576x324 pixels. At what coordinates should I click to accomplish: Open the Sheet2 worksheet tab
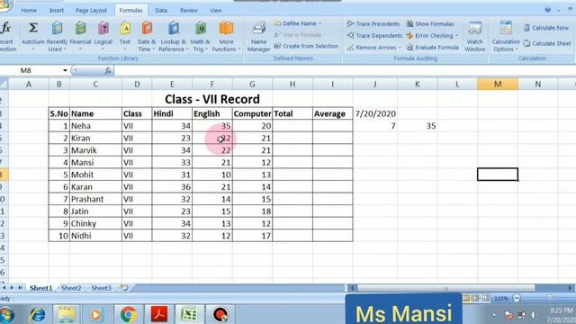(x=71, y=288)
